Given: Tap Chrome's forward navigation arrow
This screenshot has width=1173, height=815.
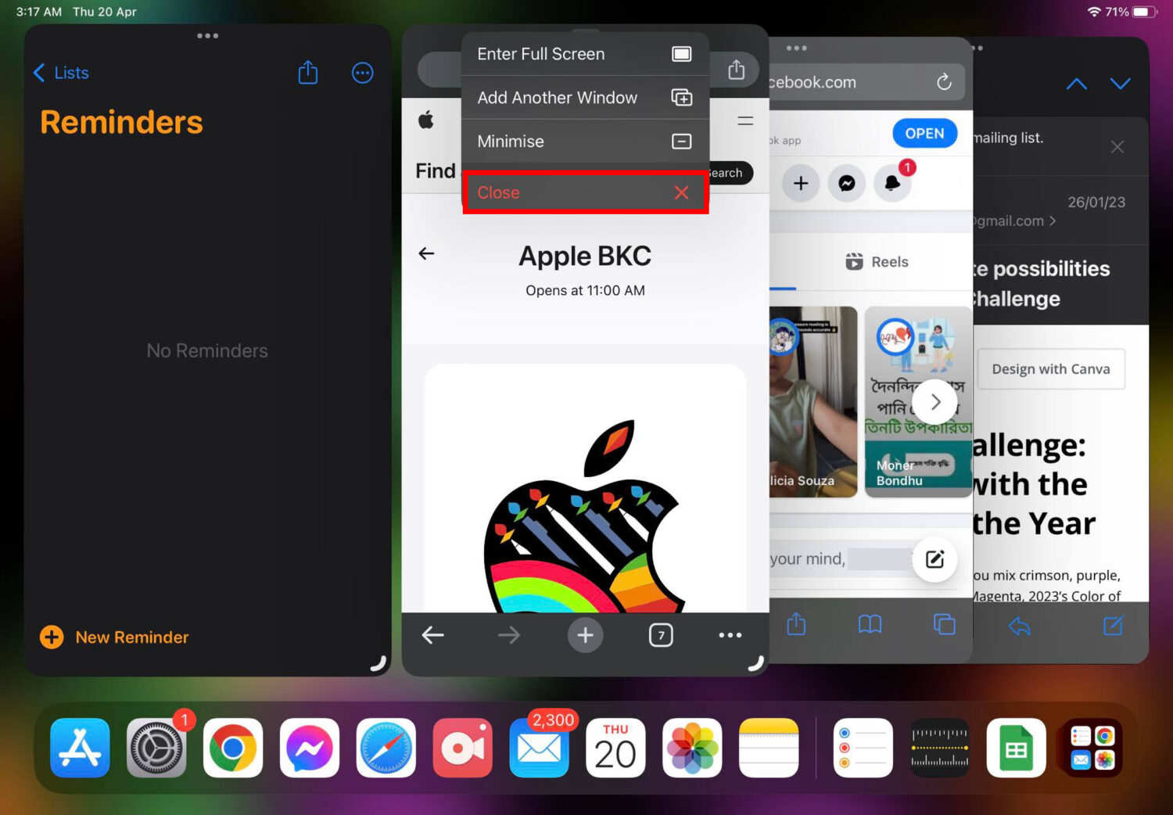Looking at the screenshot, I should [509, 635].
